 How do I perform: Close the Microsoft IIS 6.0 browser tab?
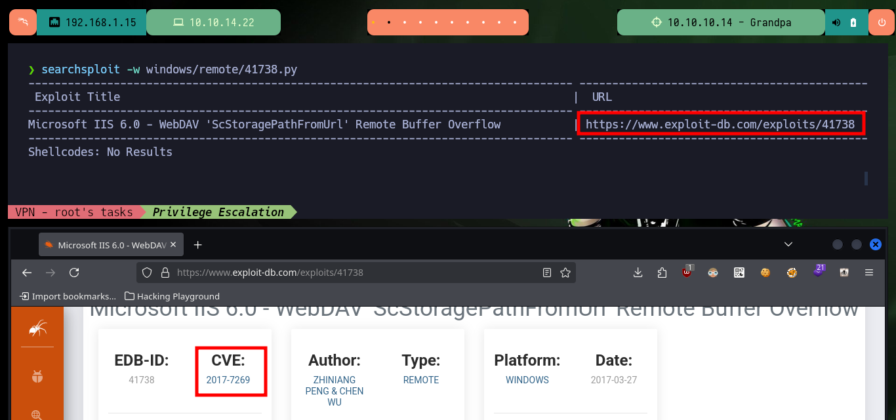point(173,245)
